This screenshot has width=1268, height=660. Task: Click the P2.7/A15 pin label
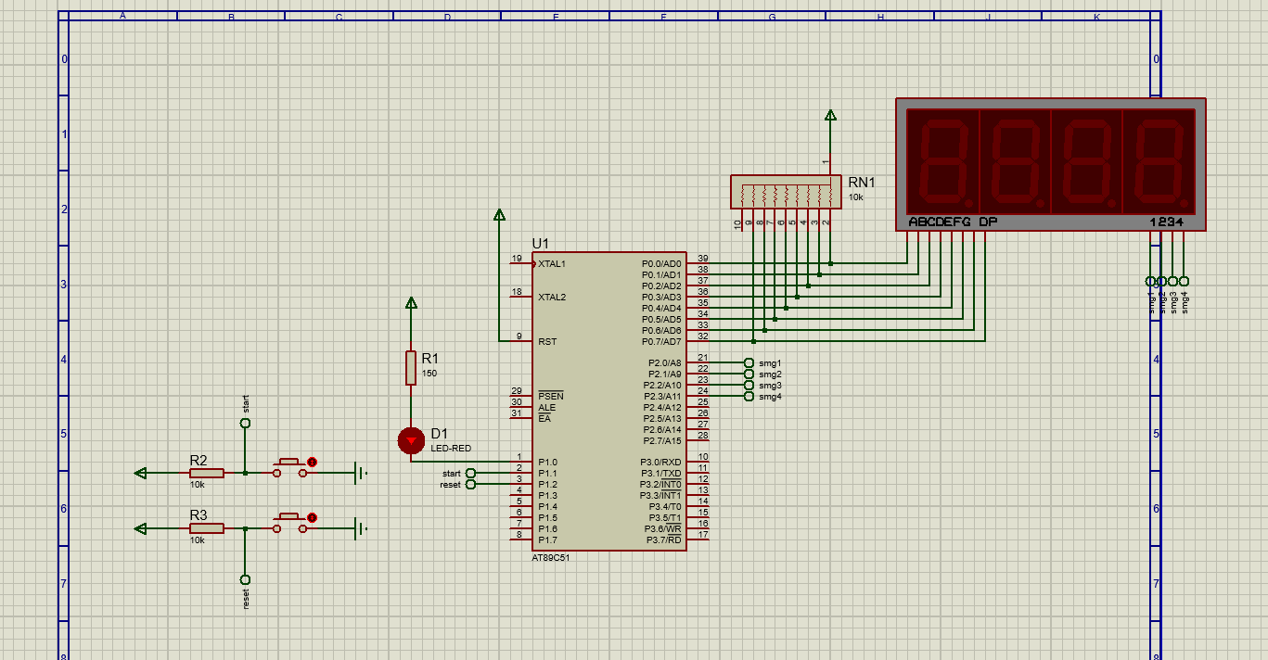[x=664, y=441]
